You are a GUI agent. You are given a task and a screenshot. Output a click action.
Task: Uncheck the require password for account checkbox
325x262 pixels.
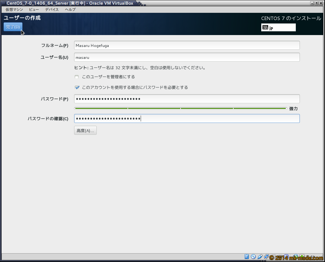click(x=77, y=88)
